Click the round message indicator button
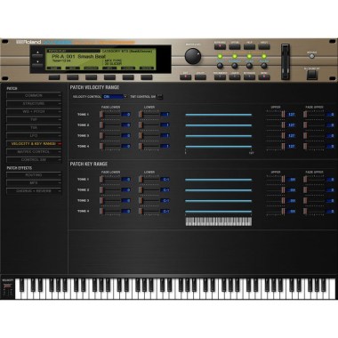 point(311,57)
